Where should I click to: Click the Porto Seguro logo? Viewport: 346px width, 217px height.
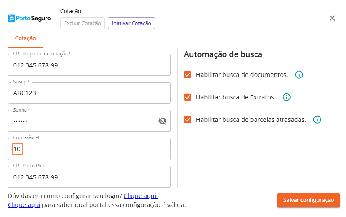tap(29, 18)
